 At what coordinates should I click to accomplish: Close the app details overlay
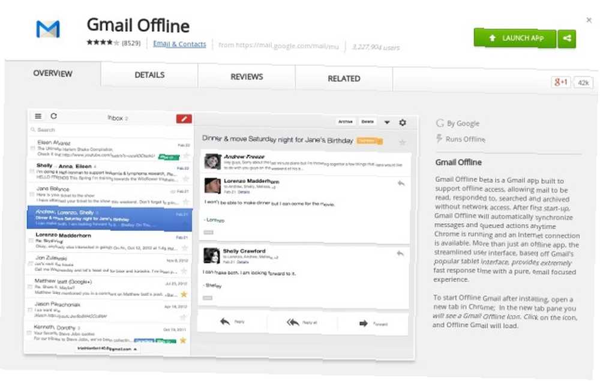pos(589,20)
